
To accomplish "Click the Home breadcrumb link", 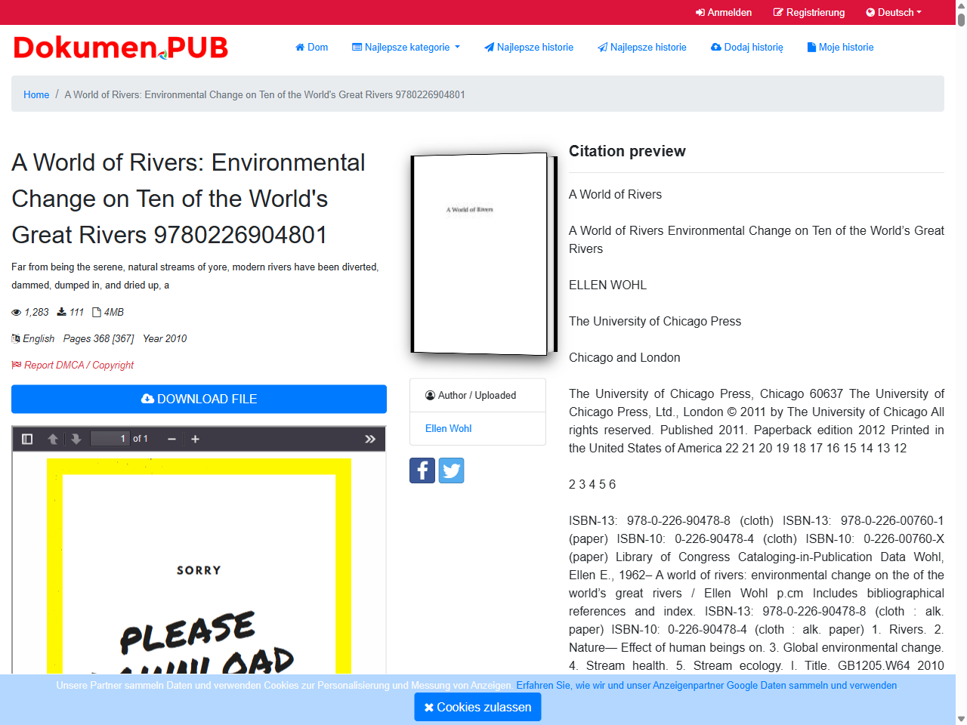I will (x=36, y=94).
